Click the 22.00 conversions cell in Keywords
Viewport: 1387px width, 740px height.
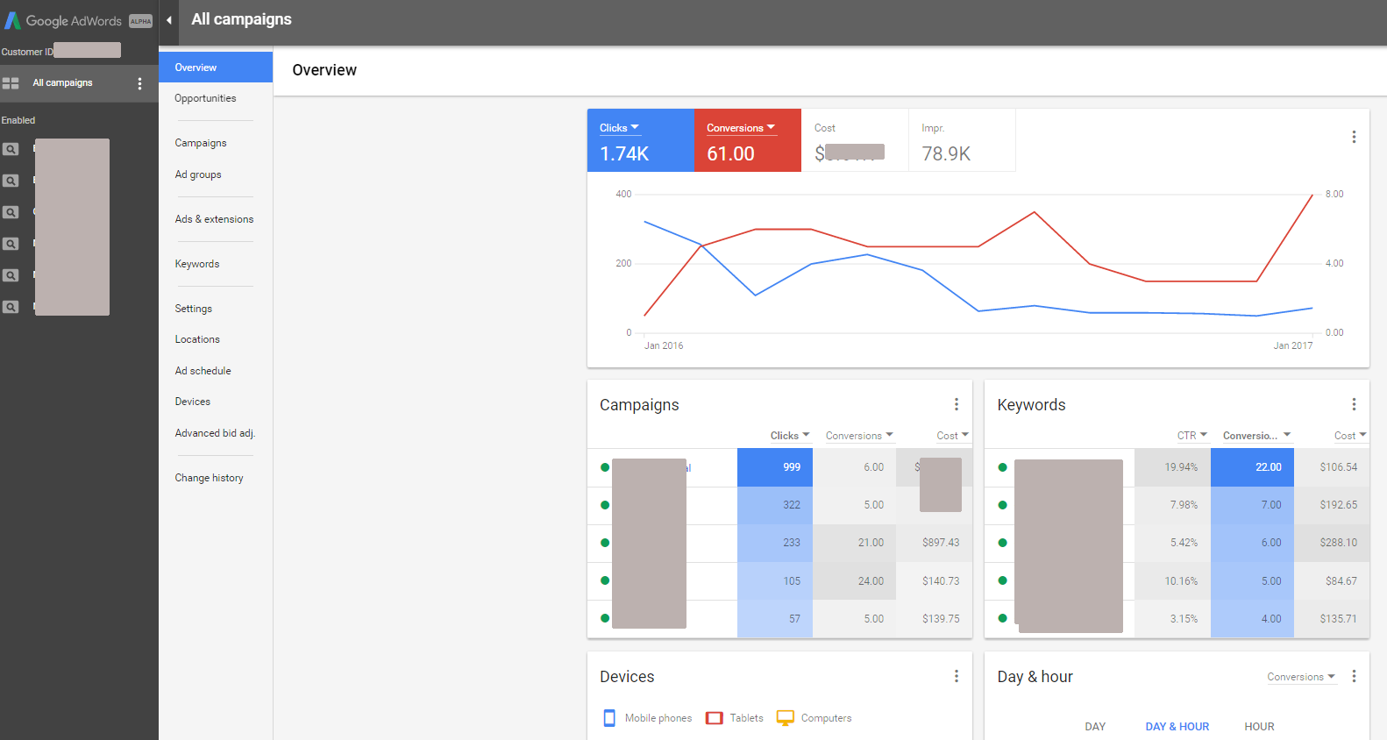click(x=1252, y=467)
